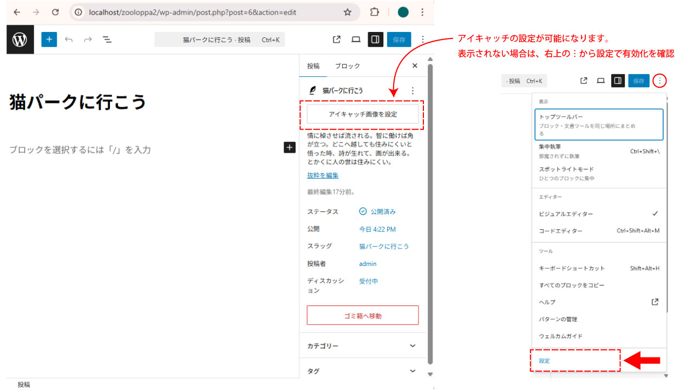Click the WordPress logo to view posts
693x390 pixels.
click(x=20, y=40)
